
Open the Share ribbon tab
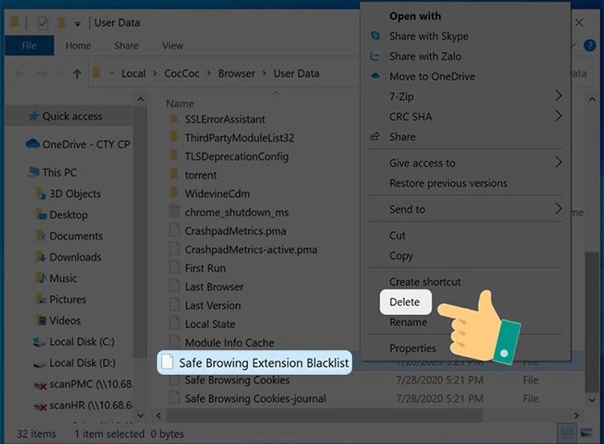tap(126, 45)
